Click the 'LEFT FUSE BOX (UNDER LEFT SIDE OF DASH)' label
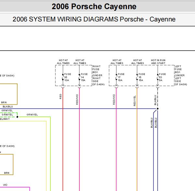The image size is (195, 191). [181, 75]
